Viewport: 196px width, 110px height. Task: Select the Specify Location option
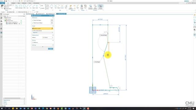tap(43, 28)
